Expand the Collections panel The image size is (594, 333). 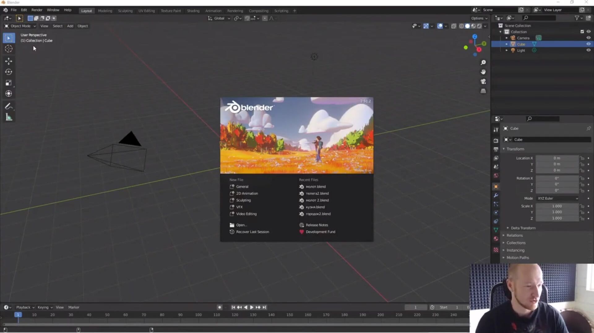point(516,243)
